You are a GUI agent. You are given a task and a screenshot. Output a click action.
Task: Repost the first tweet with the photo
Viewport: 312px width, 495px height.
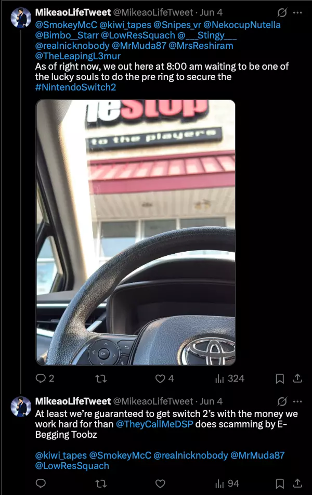click(x=101, y=378)
